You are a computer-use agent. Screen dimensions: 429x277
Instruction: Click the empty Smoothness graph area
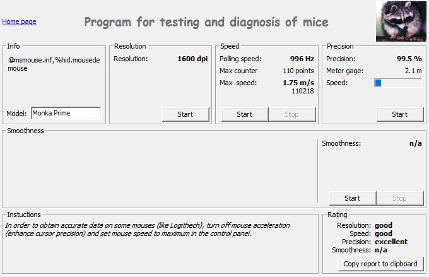click(x=160, y=171)
